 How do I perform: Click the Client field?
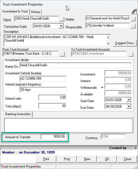tap(36, 19)
